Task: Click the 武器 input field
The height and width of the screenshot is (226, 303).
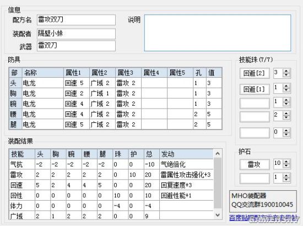Action: tap(76, 46)
